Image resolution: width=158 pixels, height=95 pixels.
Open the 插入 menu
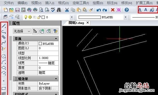(x=50, y=3)
